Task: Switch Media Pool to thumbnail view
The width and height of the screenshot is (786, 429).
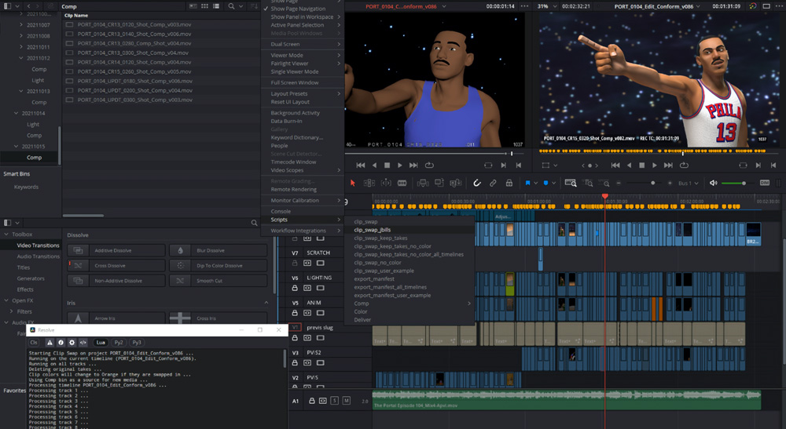Action: (204, 6)
